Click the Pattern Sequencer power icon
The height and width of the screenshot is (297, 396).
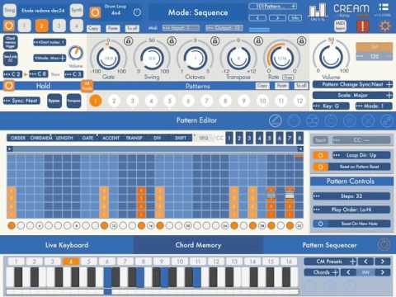pyautogui.click(x=384, y=245)
